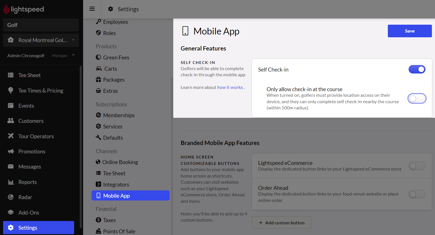
Task: Click the Radar icon in sidebar
Action: coord(11,197)
